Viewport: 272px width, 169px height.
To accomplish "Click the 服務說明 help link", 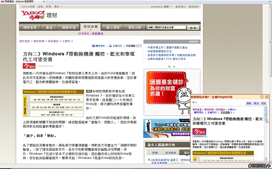I will (194, 7).
